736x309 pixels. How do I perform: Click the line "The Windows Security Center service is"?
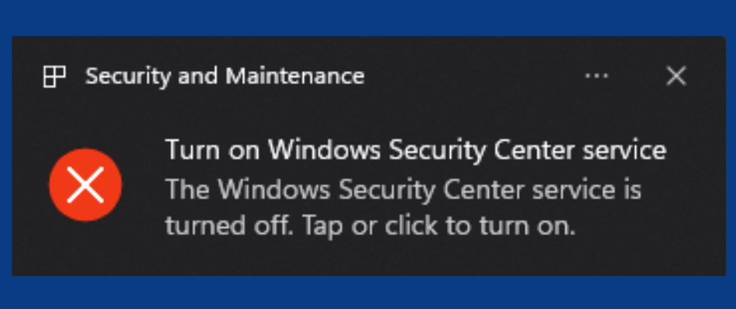[x=403, y=189]
